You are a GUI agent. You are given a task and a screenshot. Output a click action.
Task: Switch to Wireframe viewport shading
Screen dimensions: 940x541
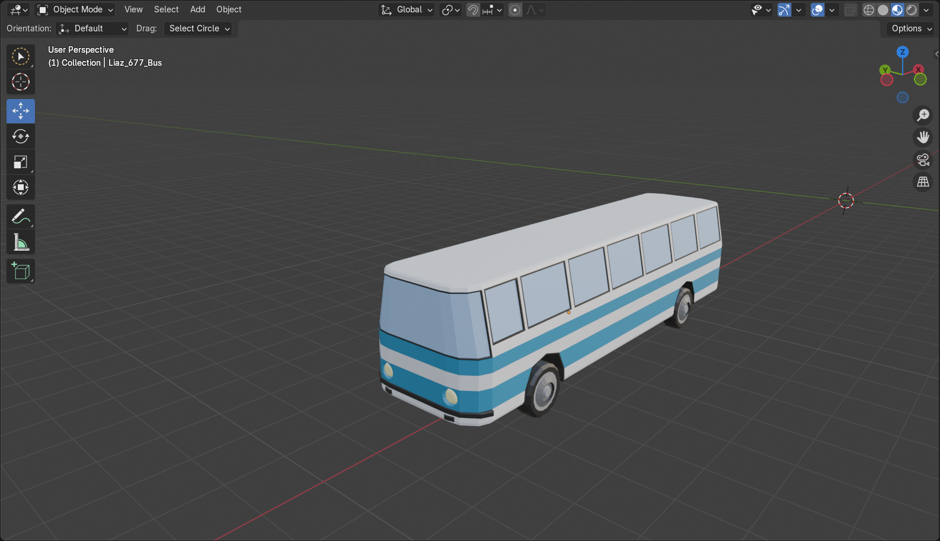tap(869, 10)
